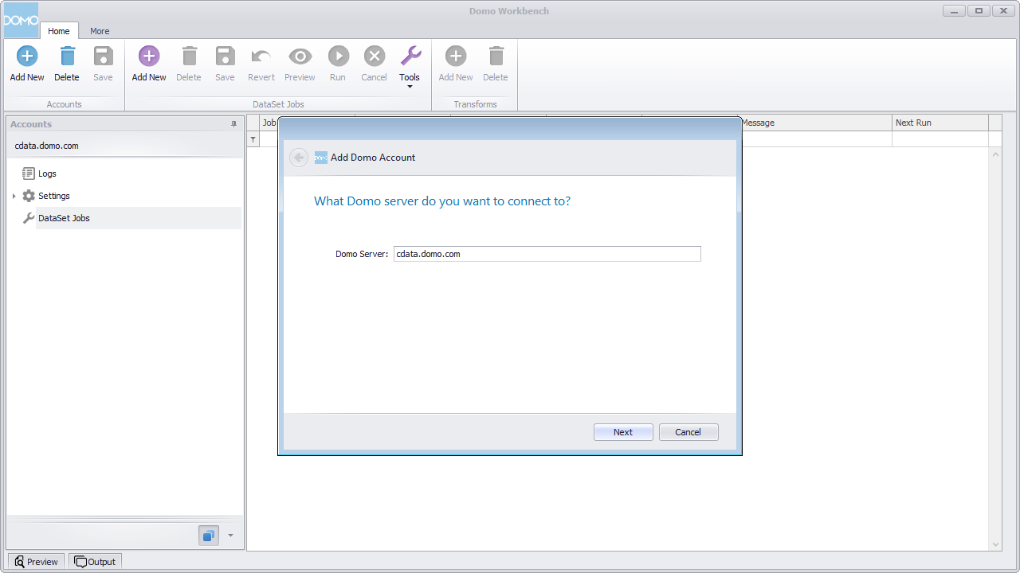Screen dimensions: 1020x573
Task: Expand dropdown arrow beside accounts view icon
Action: 230,536
